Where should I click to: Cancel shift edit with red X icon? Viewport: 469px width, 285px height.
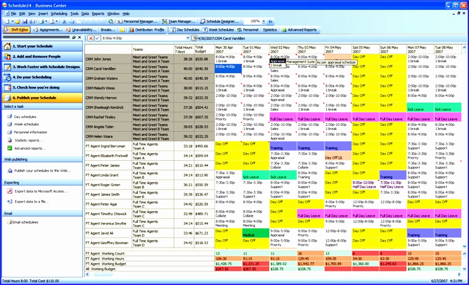coord(90,38)
